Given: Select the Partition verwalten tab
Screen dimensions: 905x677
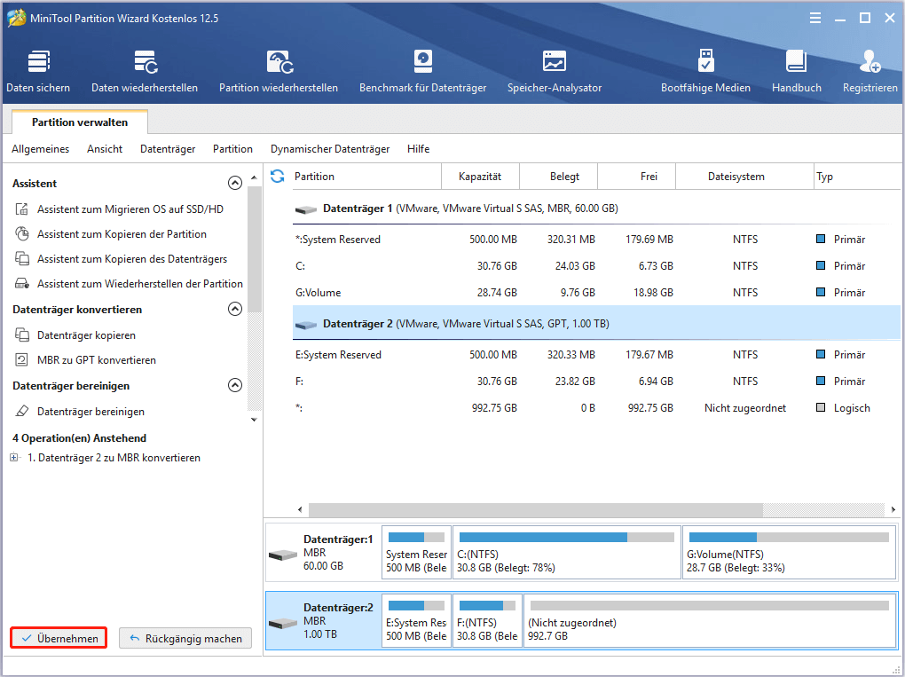Looking at the screenshot, I should coord(80,122).
